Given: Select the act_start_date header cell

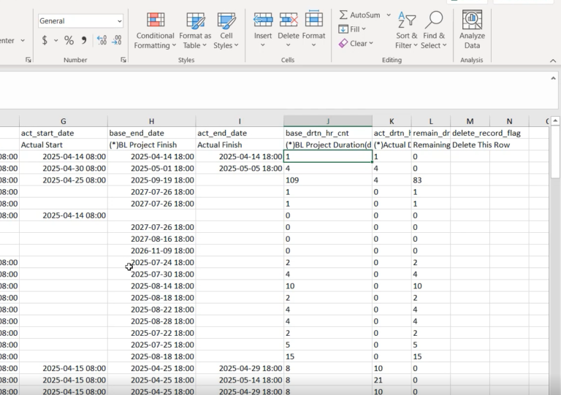Looking at the screenshot, I should [64, 133].
